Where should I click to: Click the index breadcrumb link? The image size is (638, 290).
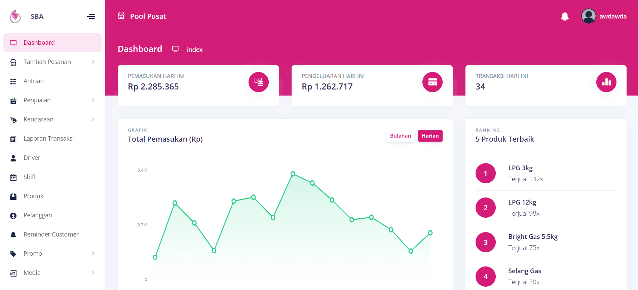click(x=195, y=50)
